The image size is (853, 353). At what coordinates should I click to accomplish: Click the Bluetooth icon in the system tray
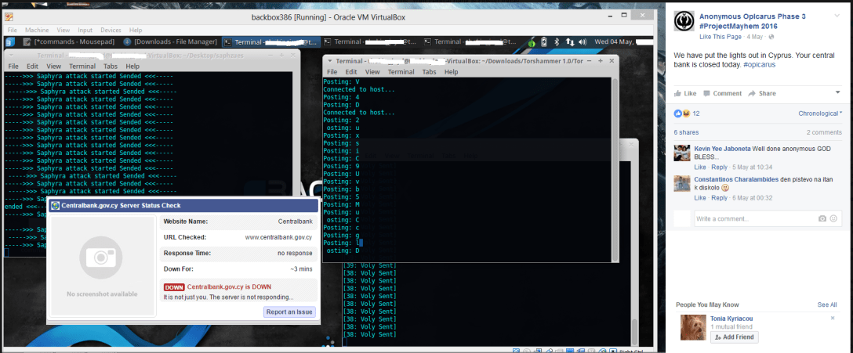[556, 41]
